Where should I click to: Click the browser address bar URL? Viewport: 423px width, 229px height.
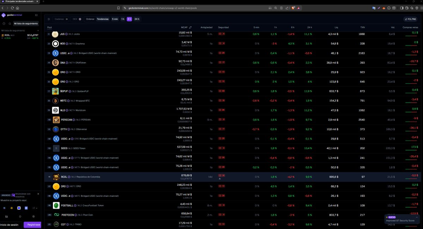pos(163,8)
